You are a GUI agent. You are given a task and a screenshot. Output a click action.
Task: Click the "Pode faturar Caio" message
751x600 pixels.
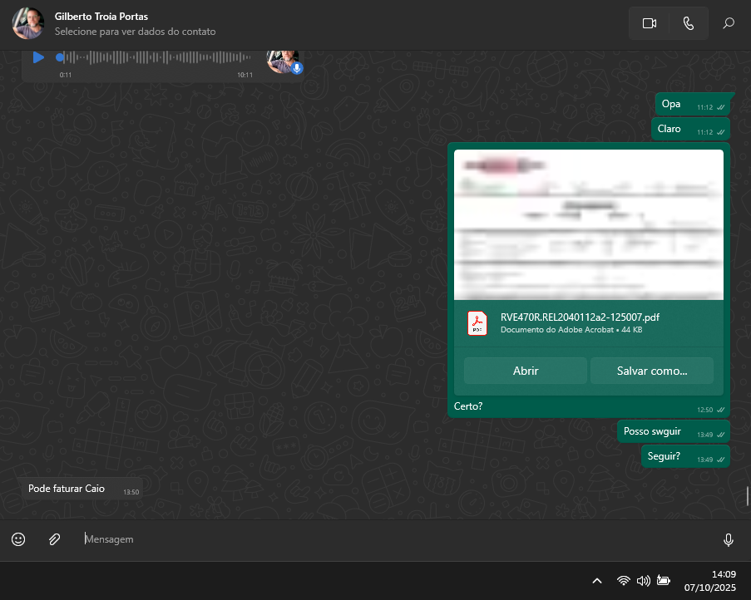tap(67, 489)
